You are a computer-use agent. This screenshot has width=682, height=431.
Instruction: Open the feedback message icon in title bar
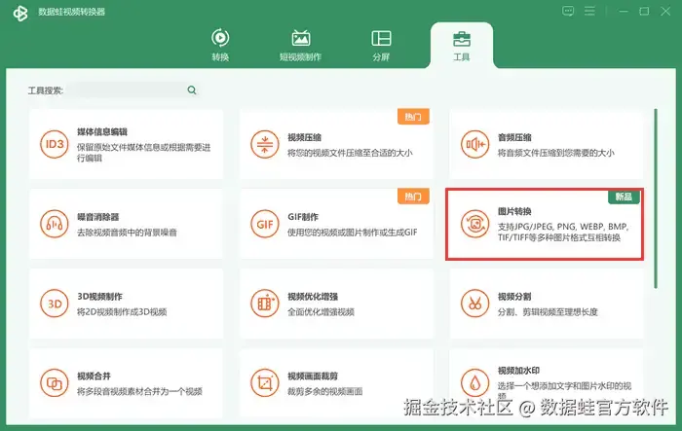[x=568, y=12]
